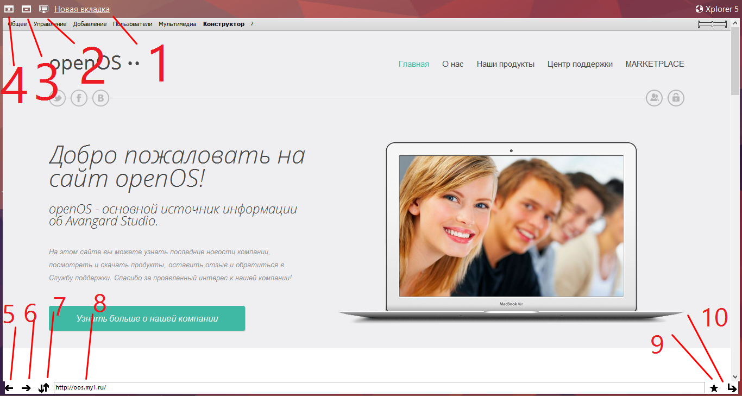
Task: Click the up-down arrows refresh icon
Action: (44, 388)
